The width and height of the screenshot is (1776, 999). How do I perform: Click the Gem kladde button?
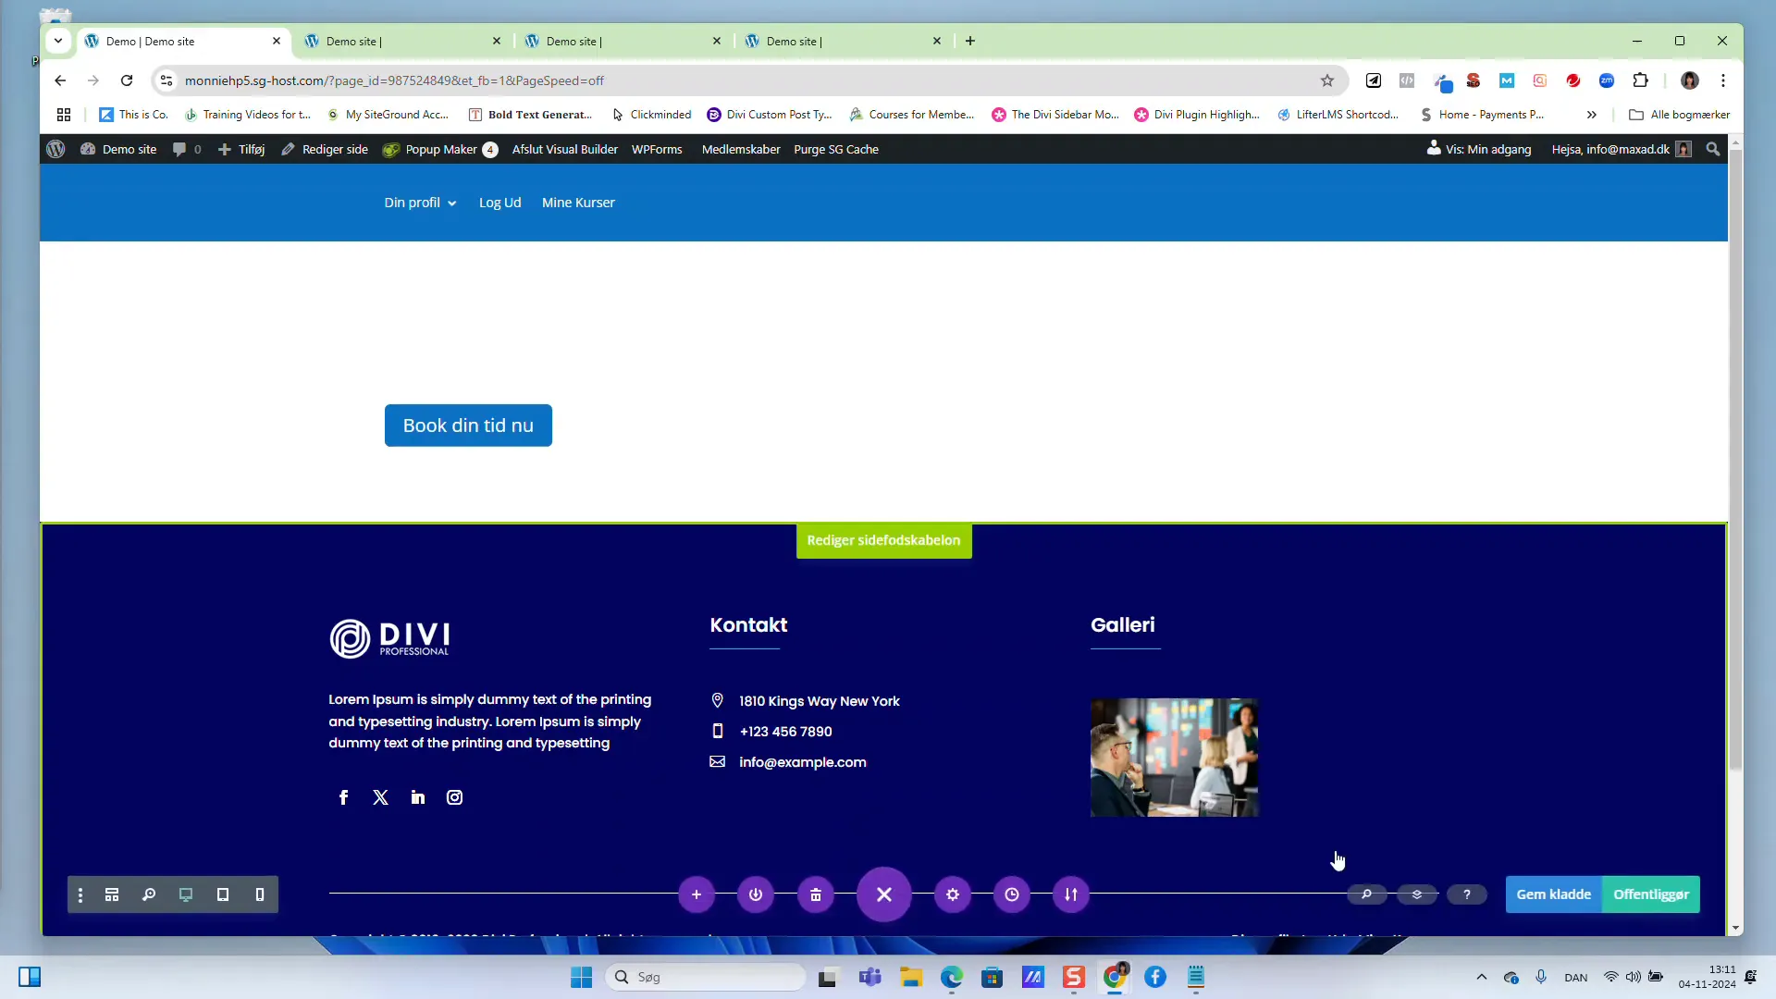pos(1553,894)
